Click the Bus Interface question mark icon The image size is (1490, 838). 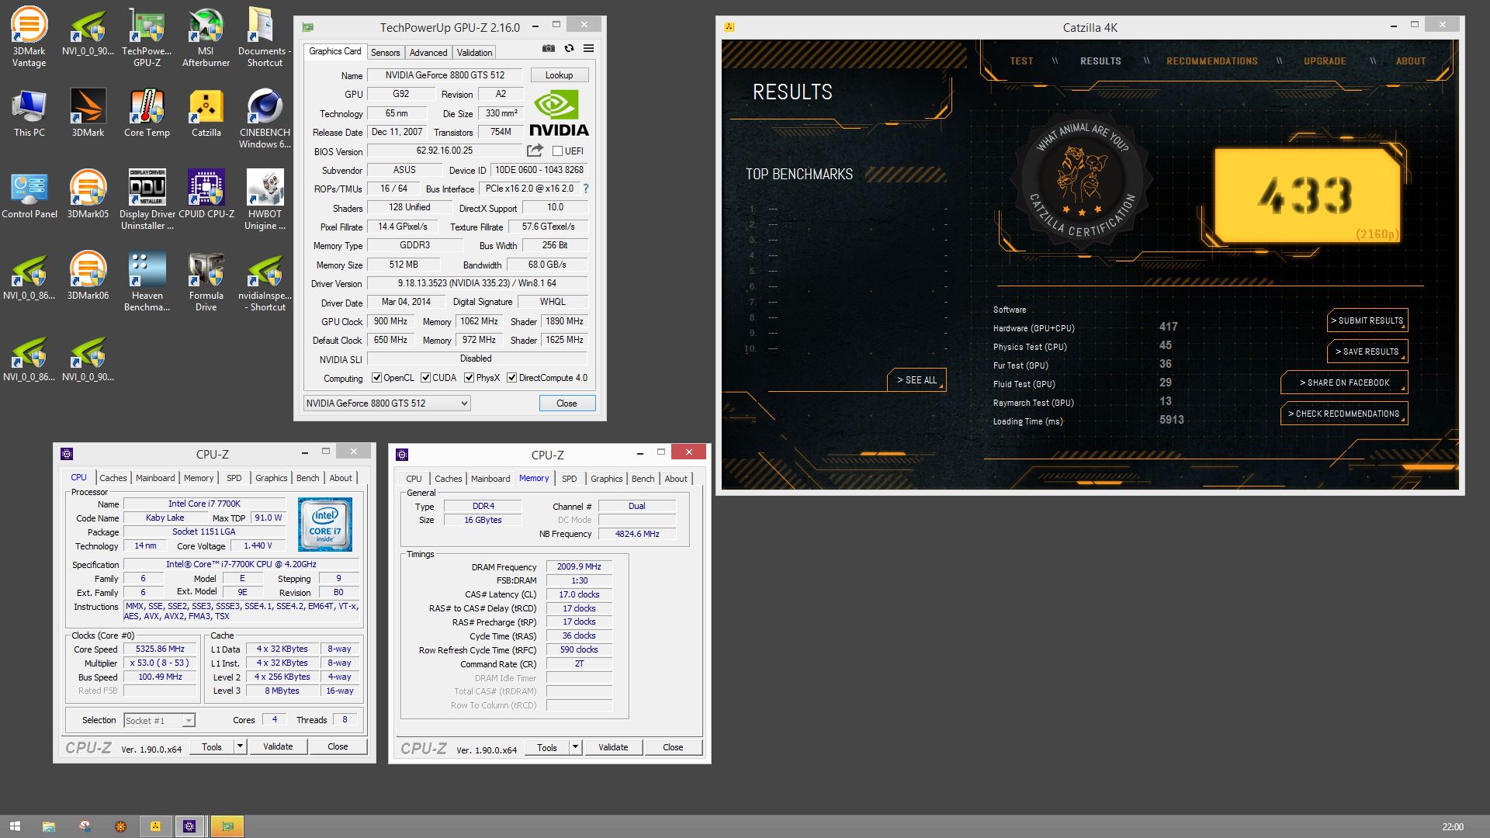point(586,189)
